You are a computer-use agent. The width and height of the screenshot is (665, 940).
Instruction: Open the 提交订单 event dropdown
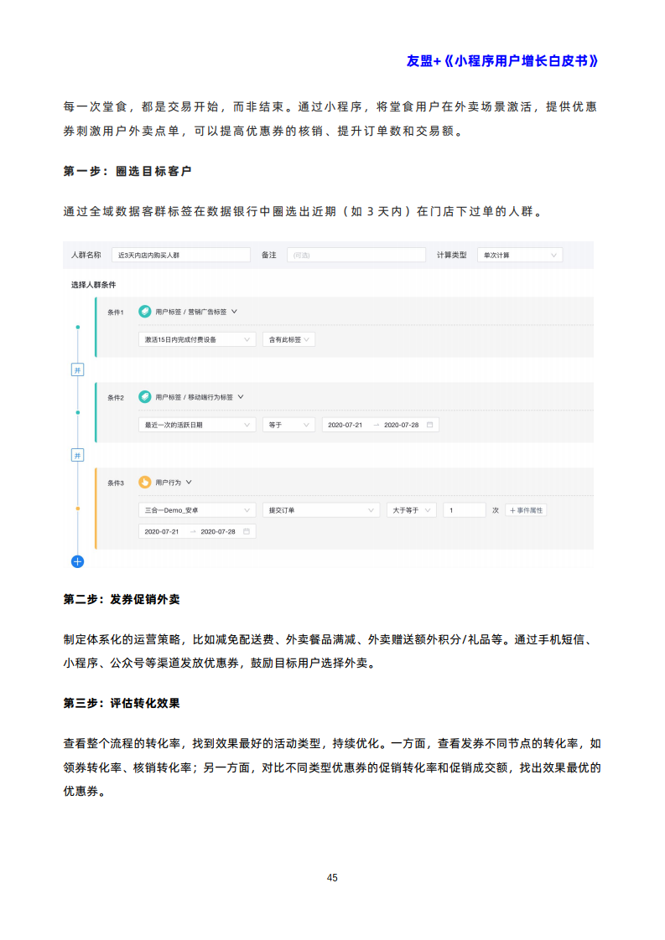(321, 510)
